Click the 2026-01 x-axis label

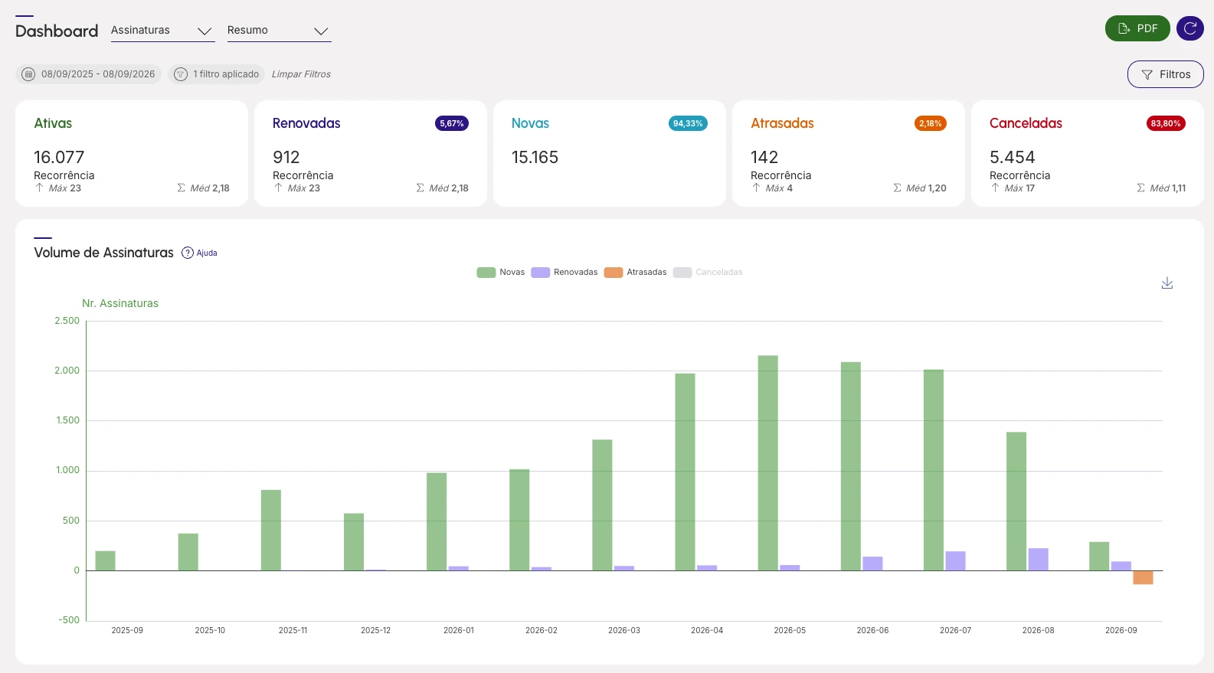[x=459, y=630]
